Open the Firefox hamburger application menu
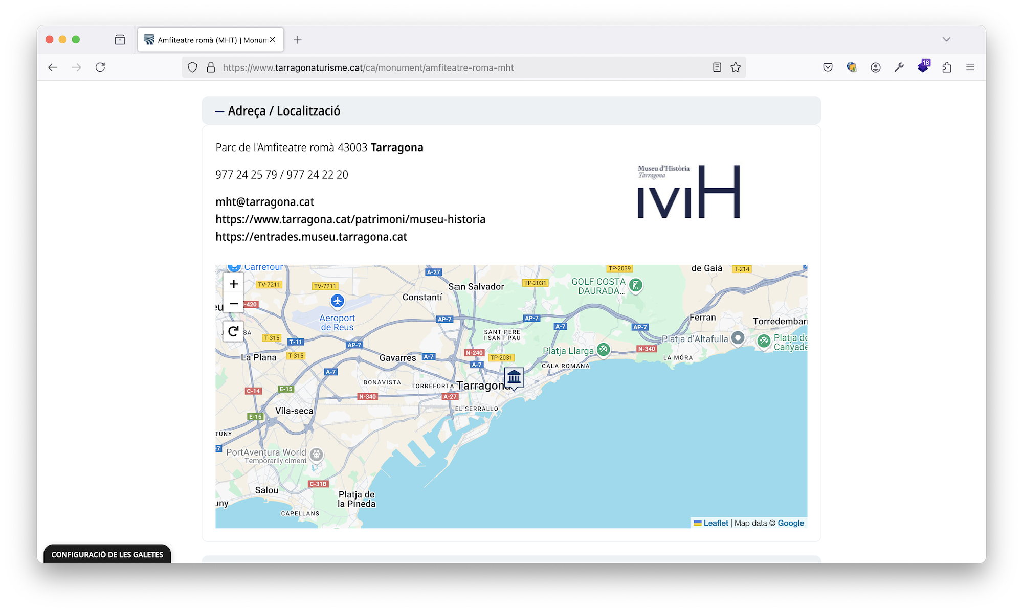The height and width of the screenshot is (612, 1023). coord(970,67)
